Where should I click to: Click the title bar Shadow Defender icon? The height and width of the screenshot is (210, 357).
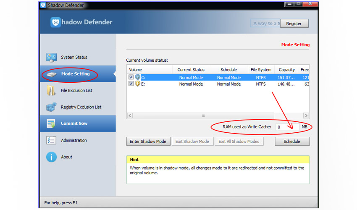[x=43, y=5]
